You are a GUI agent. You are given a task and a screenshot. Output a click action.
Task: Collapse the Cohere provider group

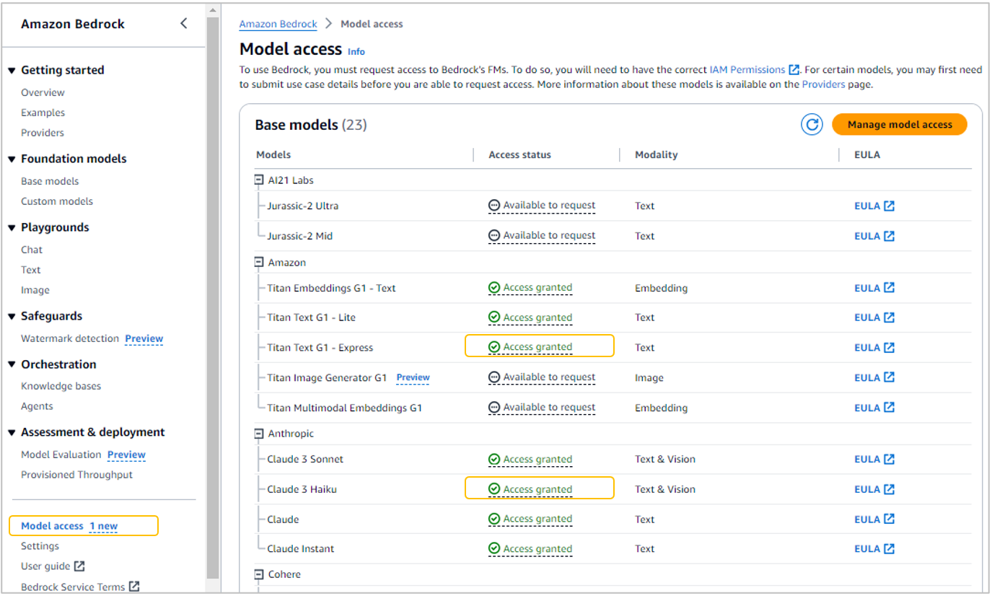point(259,574)
